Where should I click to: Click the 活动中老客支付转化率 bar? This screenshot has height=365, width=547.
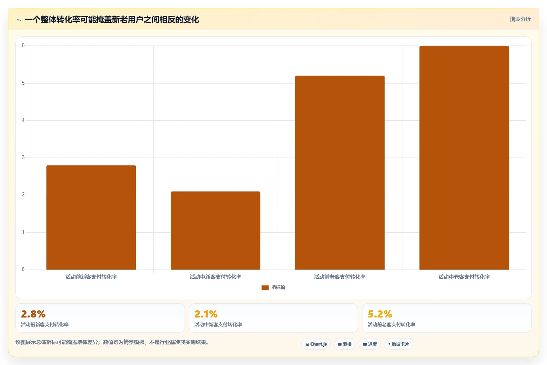coord(464,158)
